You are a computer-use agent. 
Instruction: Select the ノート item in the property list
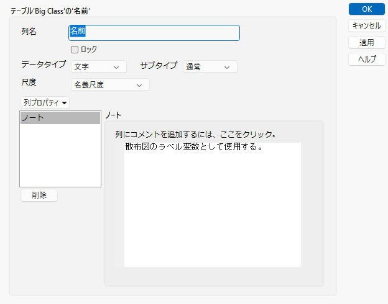pyautogui.click(x=60, y=118)
